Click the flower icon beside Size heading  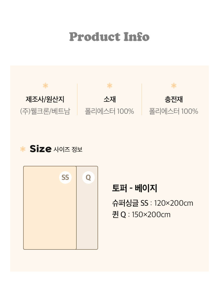(x=23, y=149)
